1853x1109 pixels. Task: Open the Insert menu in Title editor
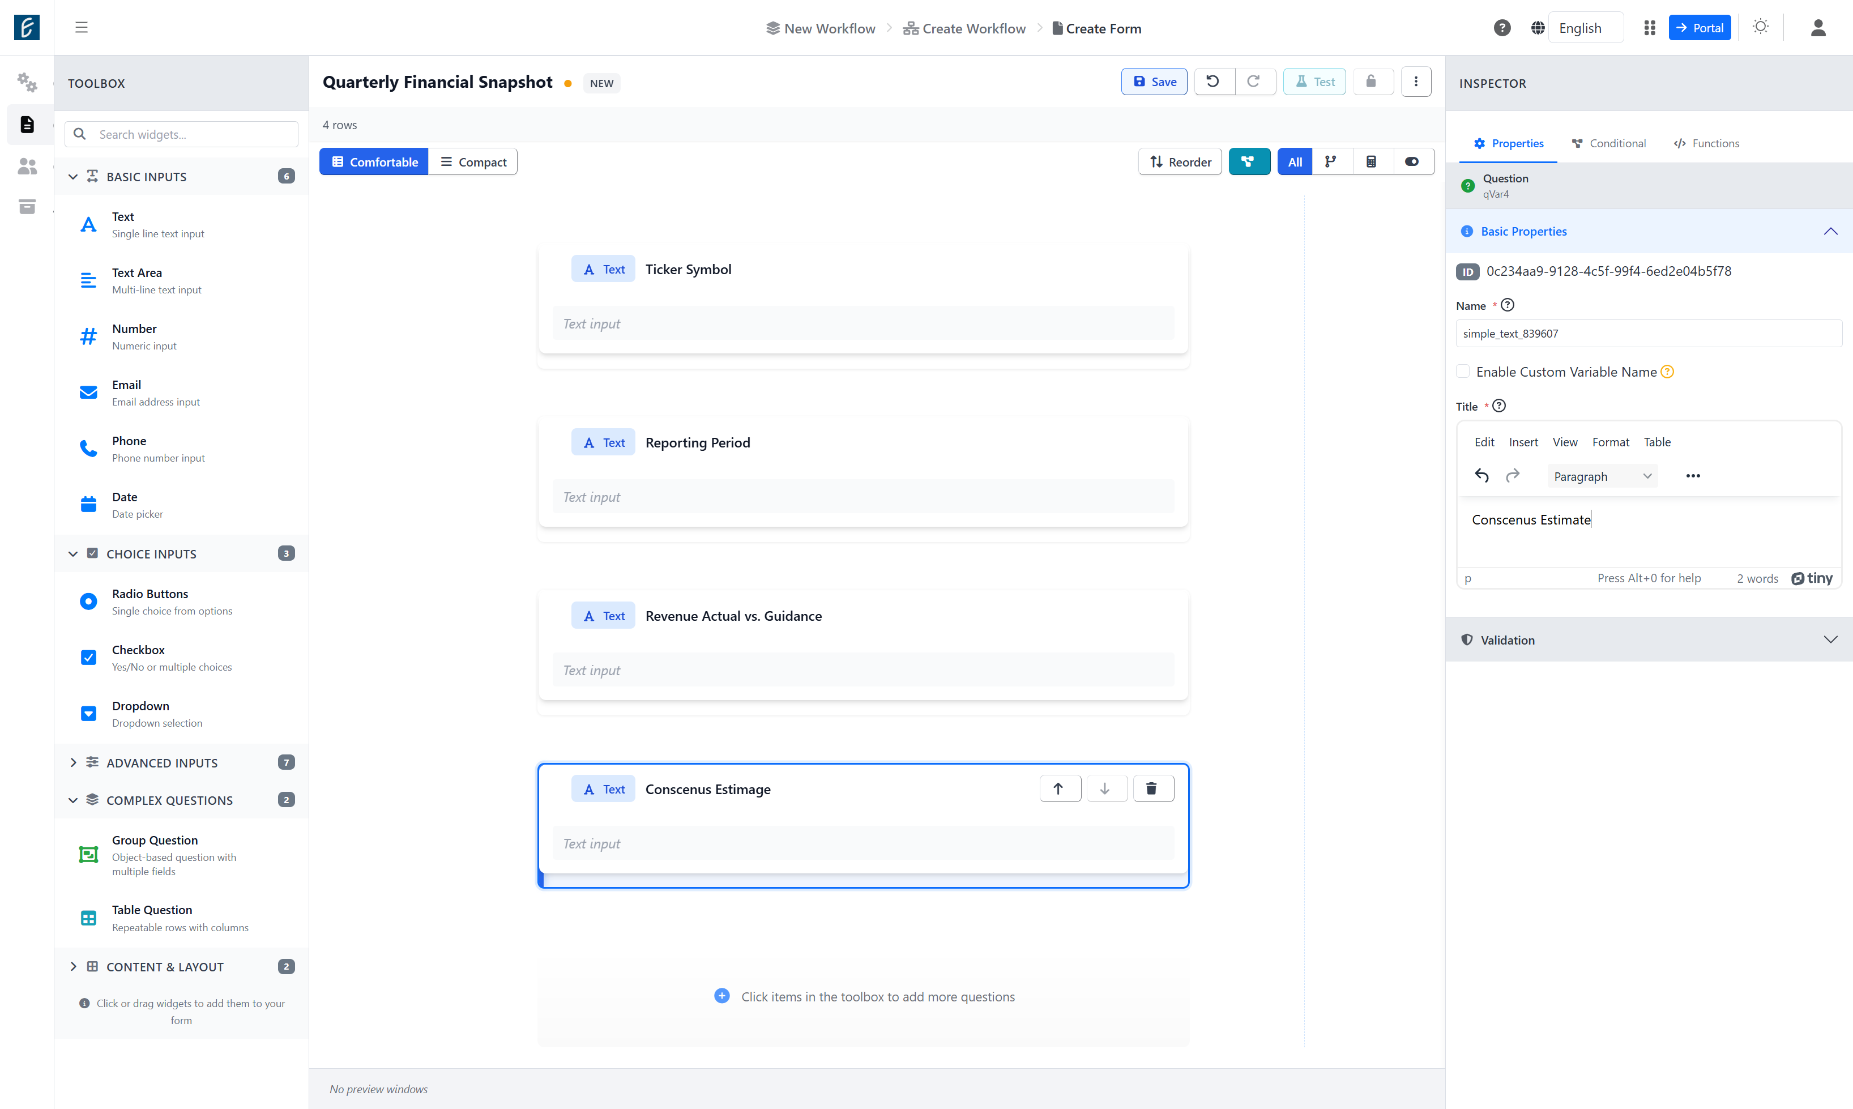click(x=1523, y=442)
